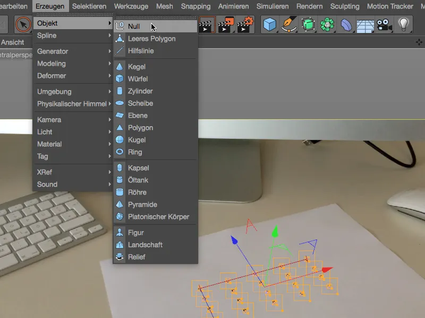Click the floor environment grid icon

point(365,26)
